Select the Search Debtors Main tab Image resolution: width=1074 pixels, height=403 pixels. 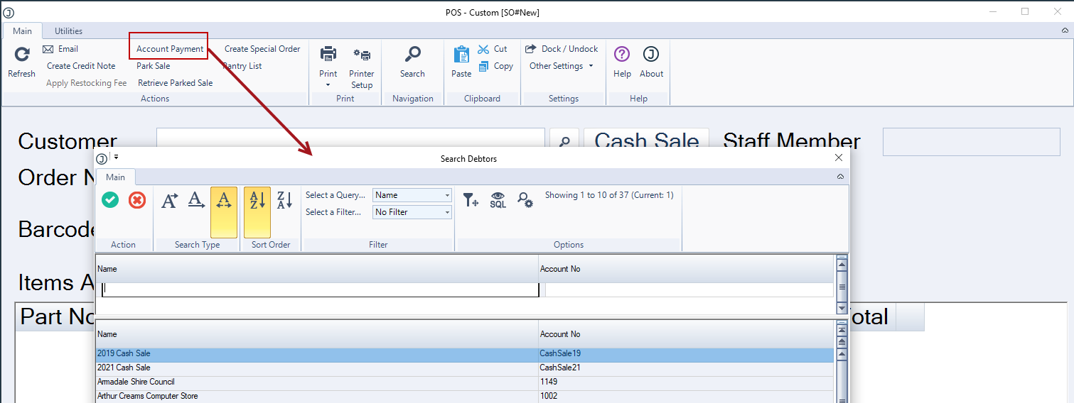[116, 177]
